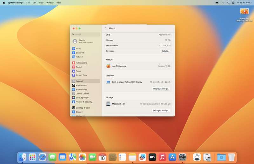
Task: Open Spotlight search from menu bar
Action: (x=228, y=3)
